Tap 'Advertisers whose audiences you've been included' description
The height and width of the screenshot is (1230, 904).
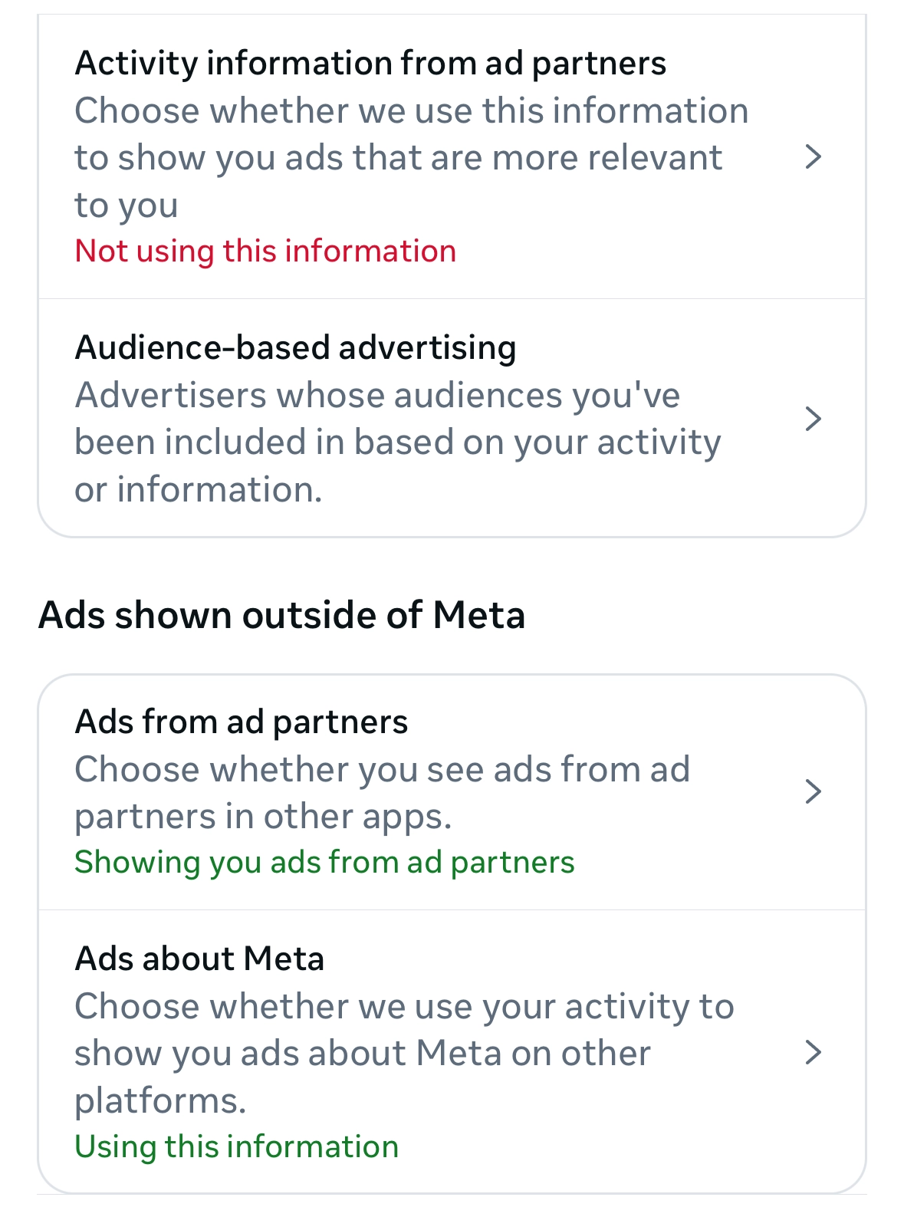[x=377, y=396]
